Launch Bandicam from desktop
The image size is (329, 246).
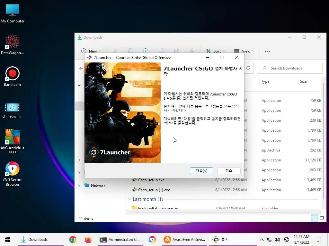click(13, 77)
